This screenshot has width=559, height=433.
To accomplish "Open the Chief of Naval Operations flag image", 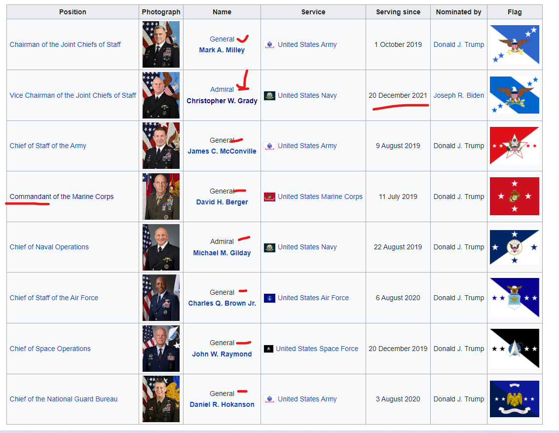I will coord(515,247).
